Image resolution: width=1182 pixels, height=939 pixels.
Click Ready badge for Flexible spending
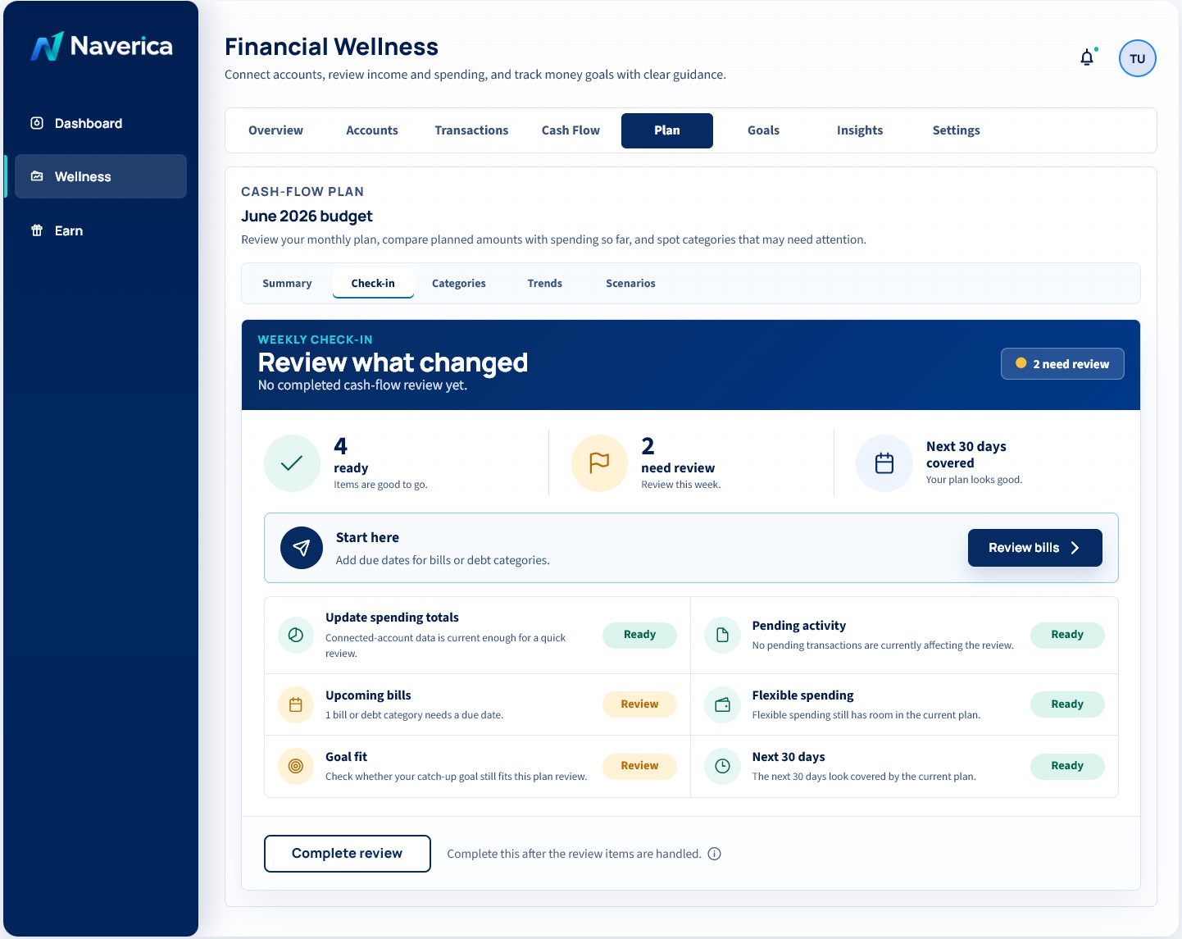(1067, 704)
